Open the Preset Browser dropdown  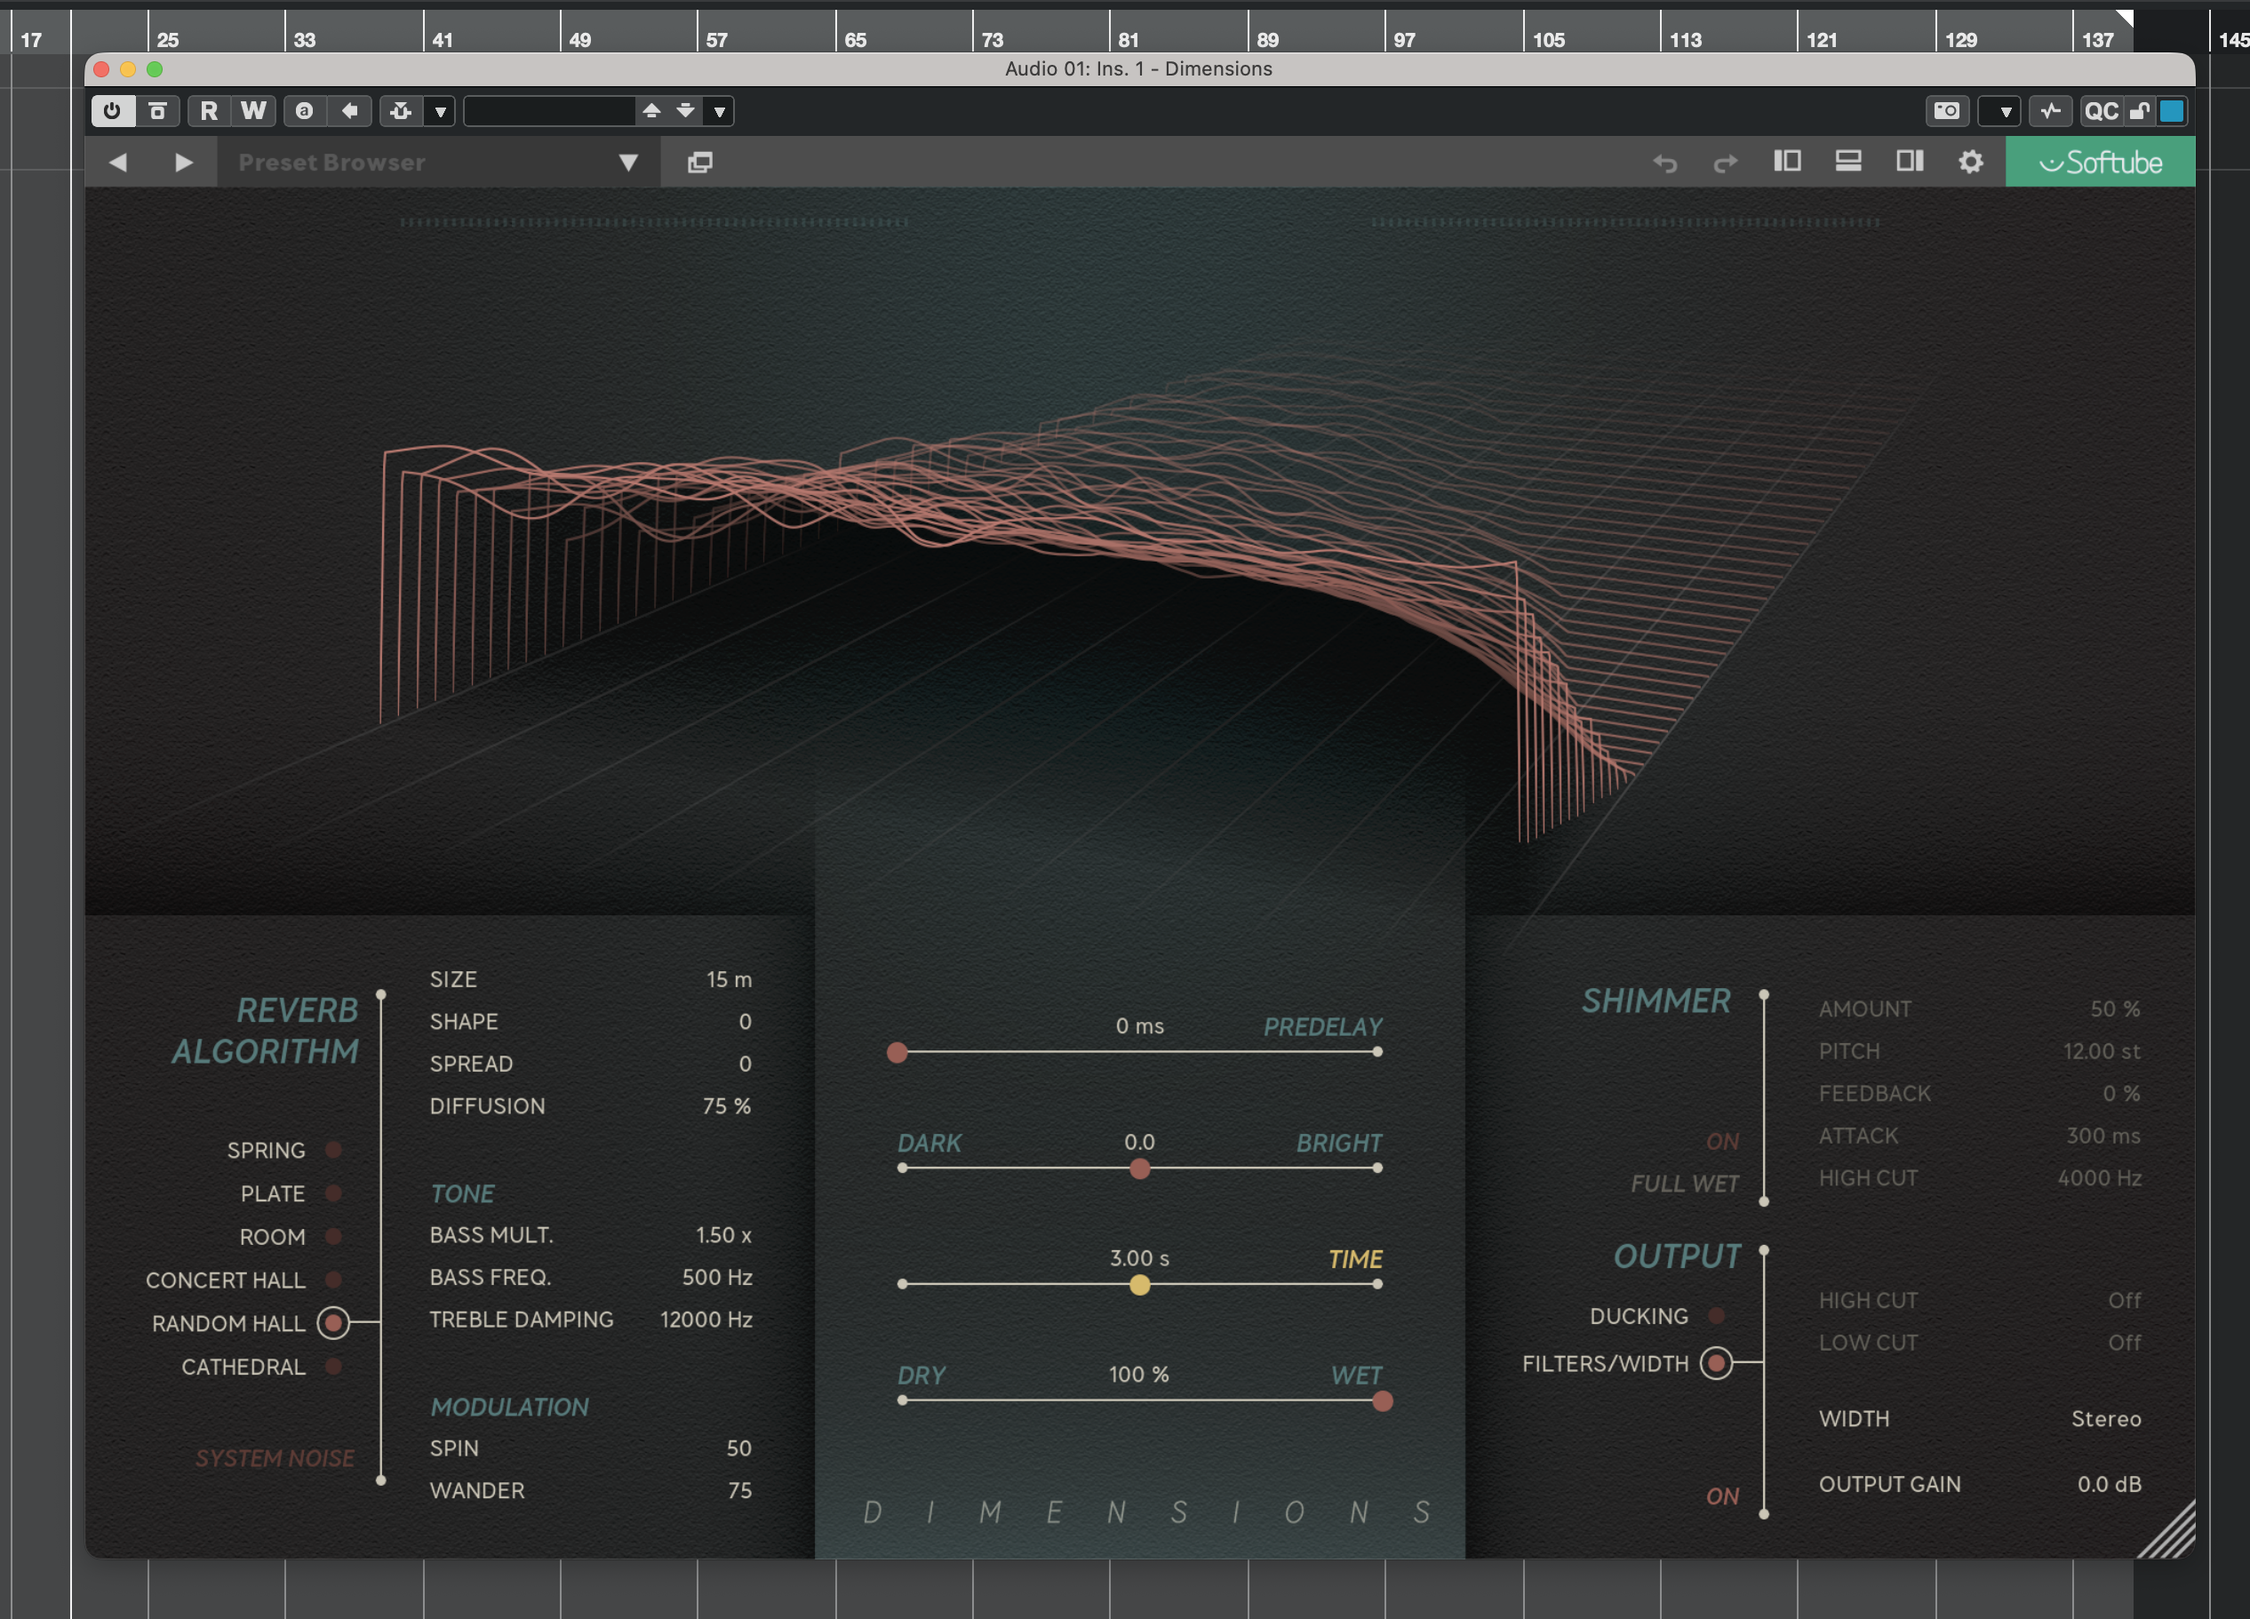click(628, 163)
